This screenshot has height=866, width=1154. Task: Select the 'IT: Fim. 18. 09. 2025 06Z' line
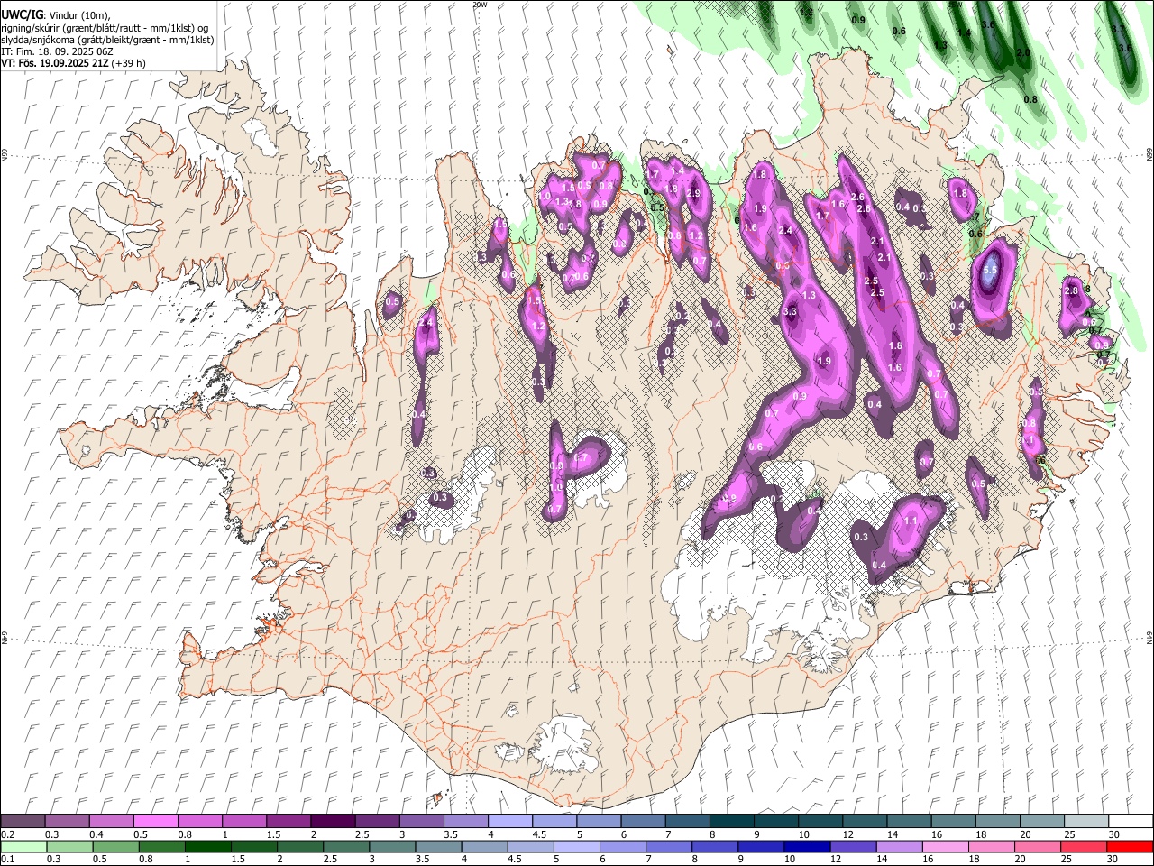pyautogui.click(x=57, y=51)
